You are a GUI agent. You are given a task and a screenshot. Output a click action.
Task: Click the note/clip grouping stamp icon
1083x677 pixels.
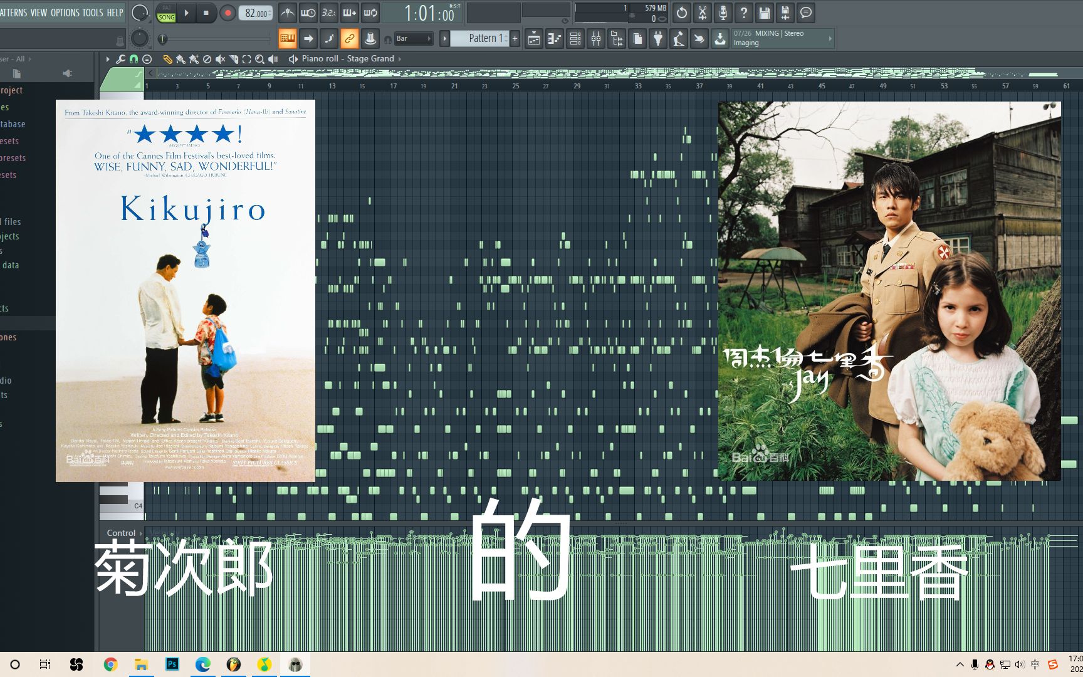pyautogui.click(x=370, y=39)
